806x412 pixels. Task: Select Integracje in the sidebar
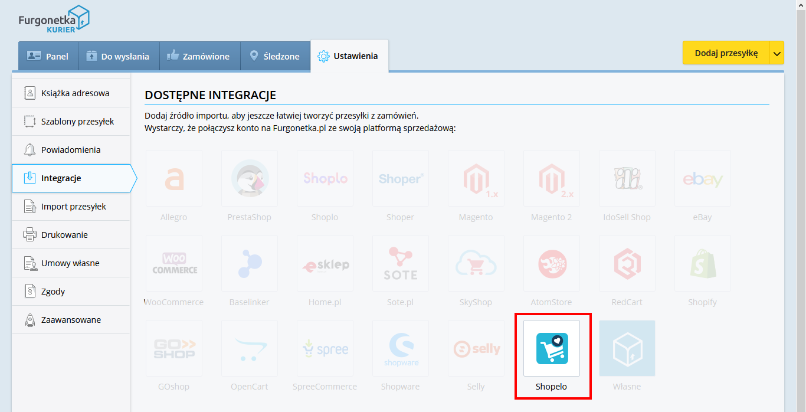(x=74, y=178)
